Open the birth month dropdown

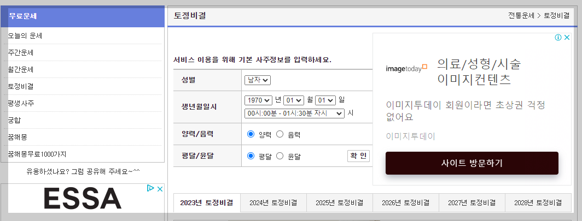click(x=294, y=100)
